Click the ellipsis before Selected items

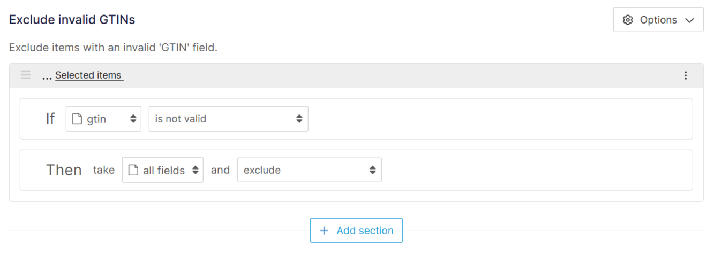47,76
